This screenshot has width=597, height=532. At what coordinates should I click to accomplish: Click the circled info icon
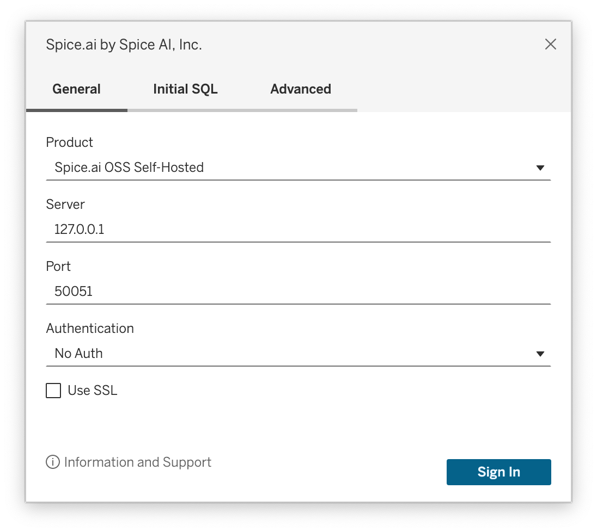[x=52, y=462]
